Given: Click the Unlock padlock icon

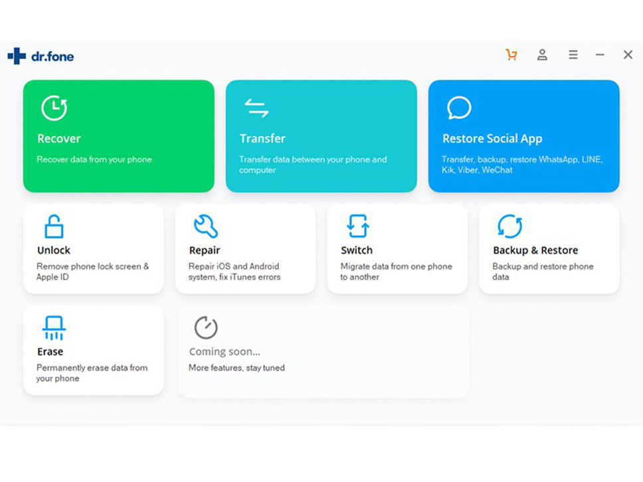Looking at the screenshot, I should pos(54,226).
